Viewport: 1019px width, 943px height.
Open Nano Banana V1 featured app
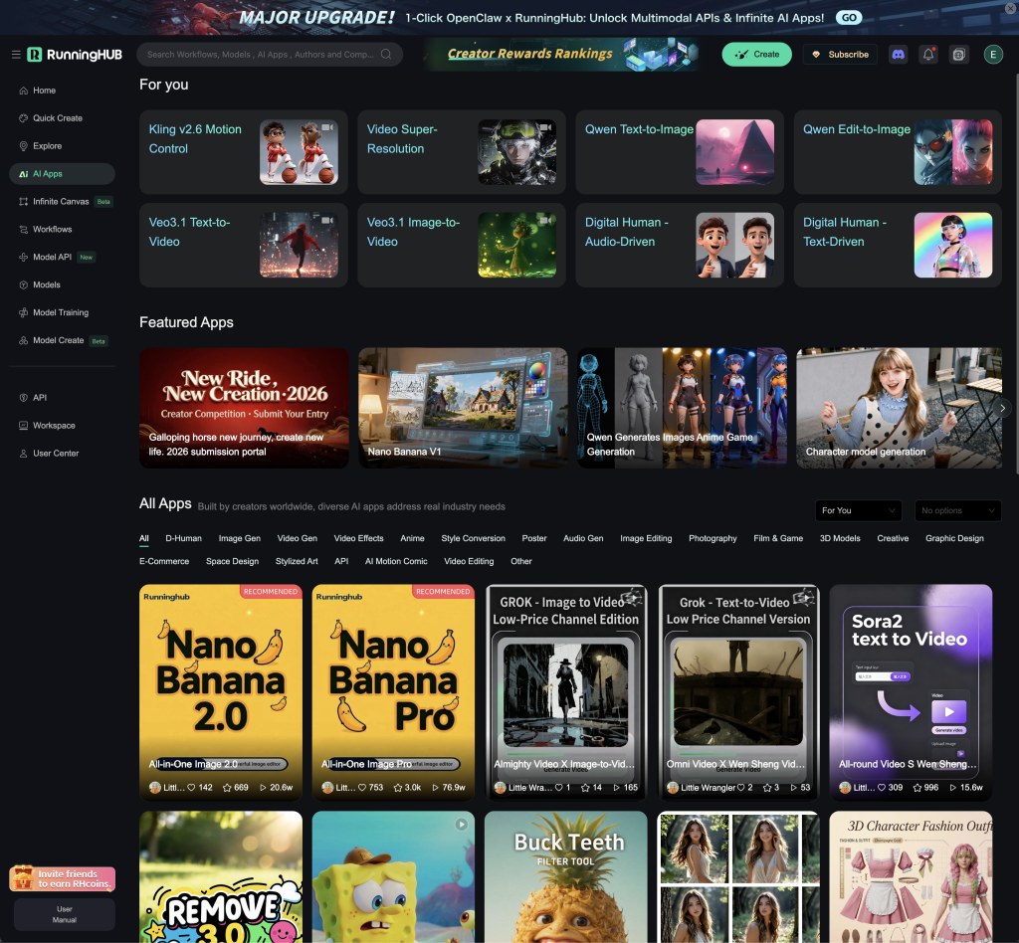pos(463,408)
